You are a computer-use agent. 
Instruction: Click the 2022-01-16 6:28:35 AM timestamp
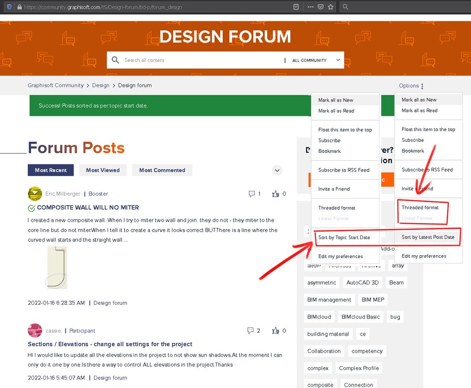56,303
